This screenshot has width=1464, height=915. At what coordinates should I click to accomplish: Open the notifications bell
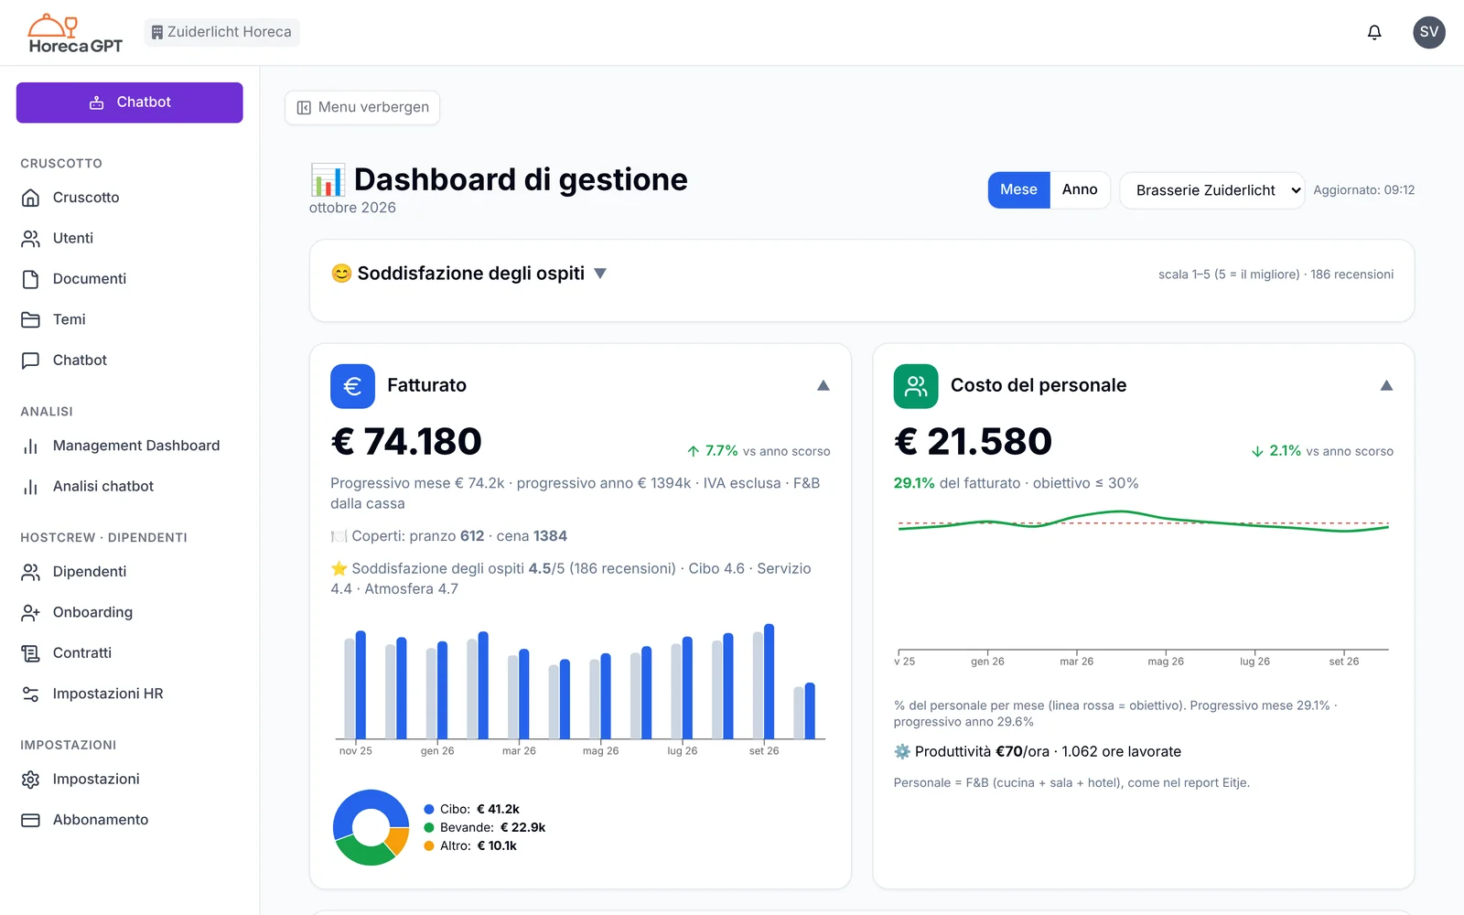1374,32
